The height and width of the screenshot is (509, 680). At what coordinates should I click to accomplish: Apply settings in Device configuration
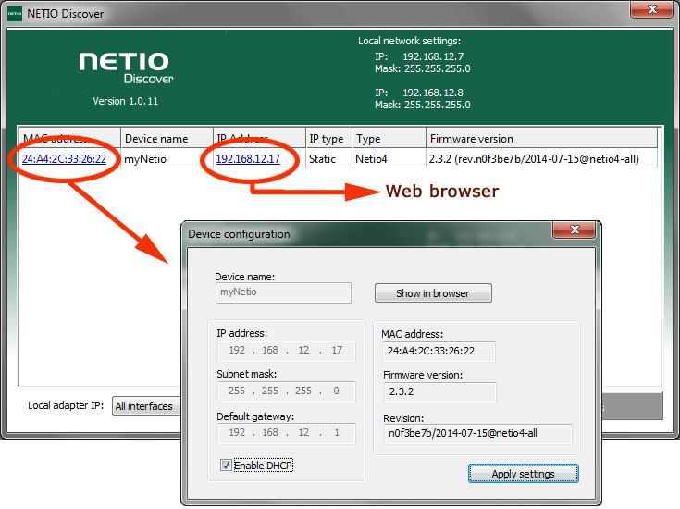[523, 474]
